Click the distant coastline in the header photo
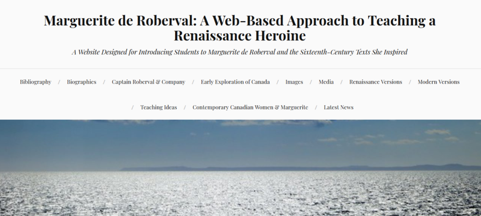 pyautogui.click(x=282, y=168)
